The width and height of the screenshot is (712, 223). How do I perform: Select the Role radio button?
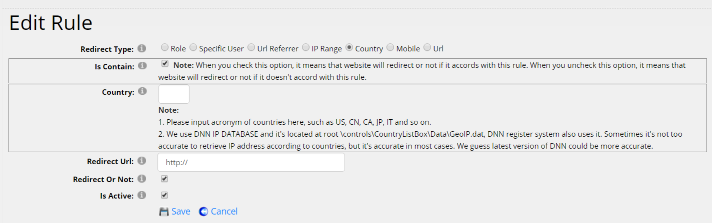[x=164, y=48]
